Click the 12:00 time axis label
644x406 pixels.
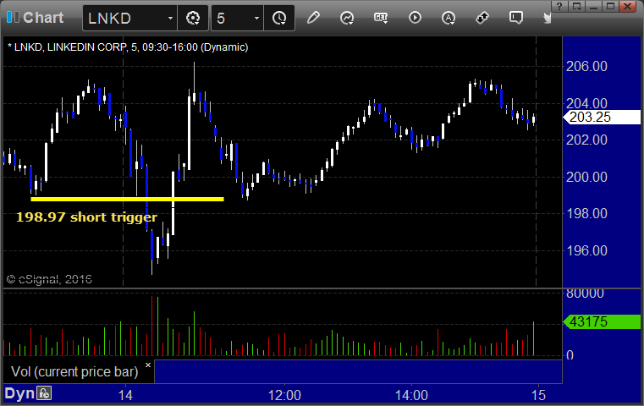(284, 395)
